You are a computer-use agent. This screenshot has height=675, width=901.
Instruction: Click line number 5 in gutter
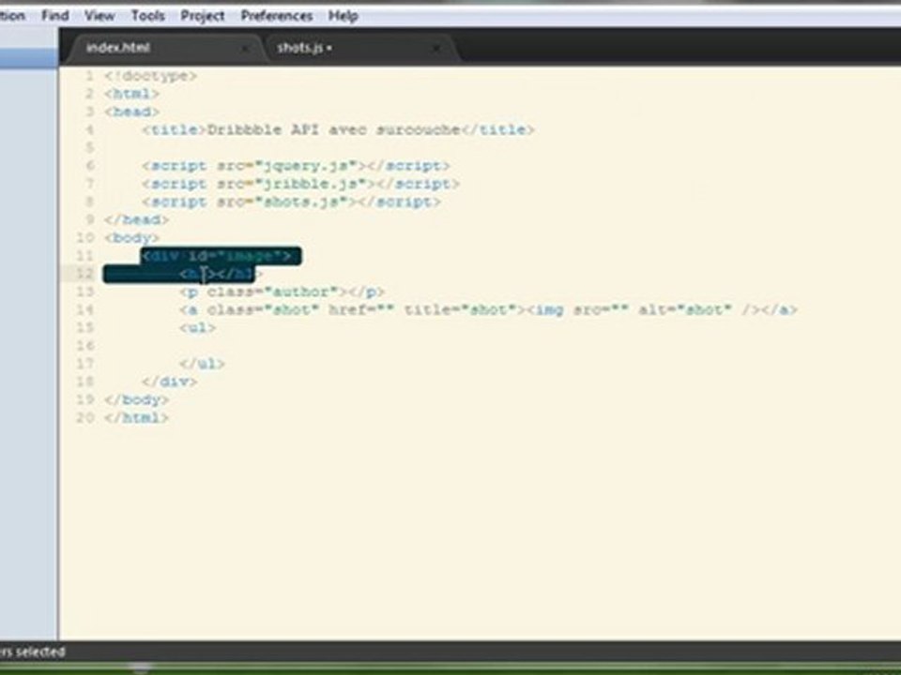tap(90, 147)
